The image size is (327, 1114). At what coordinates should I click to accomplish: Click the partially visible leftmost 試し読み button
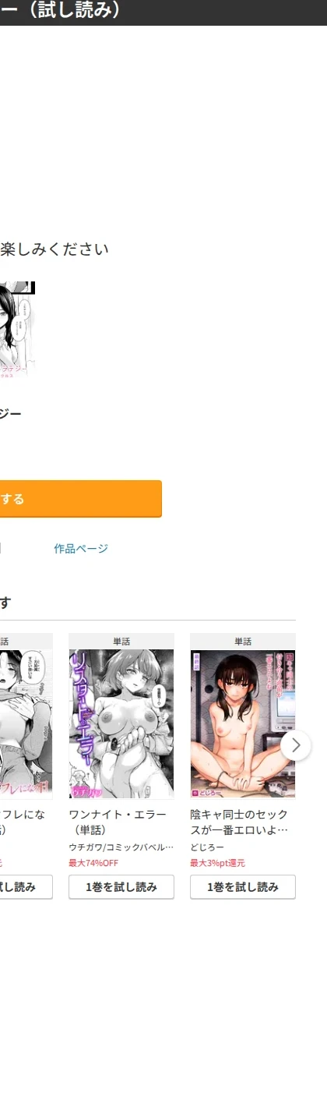coord(26,887)
